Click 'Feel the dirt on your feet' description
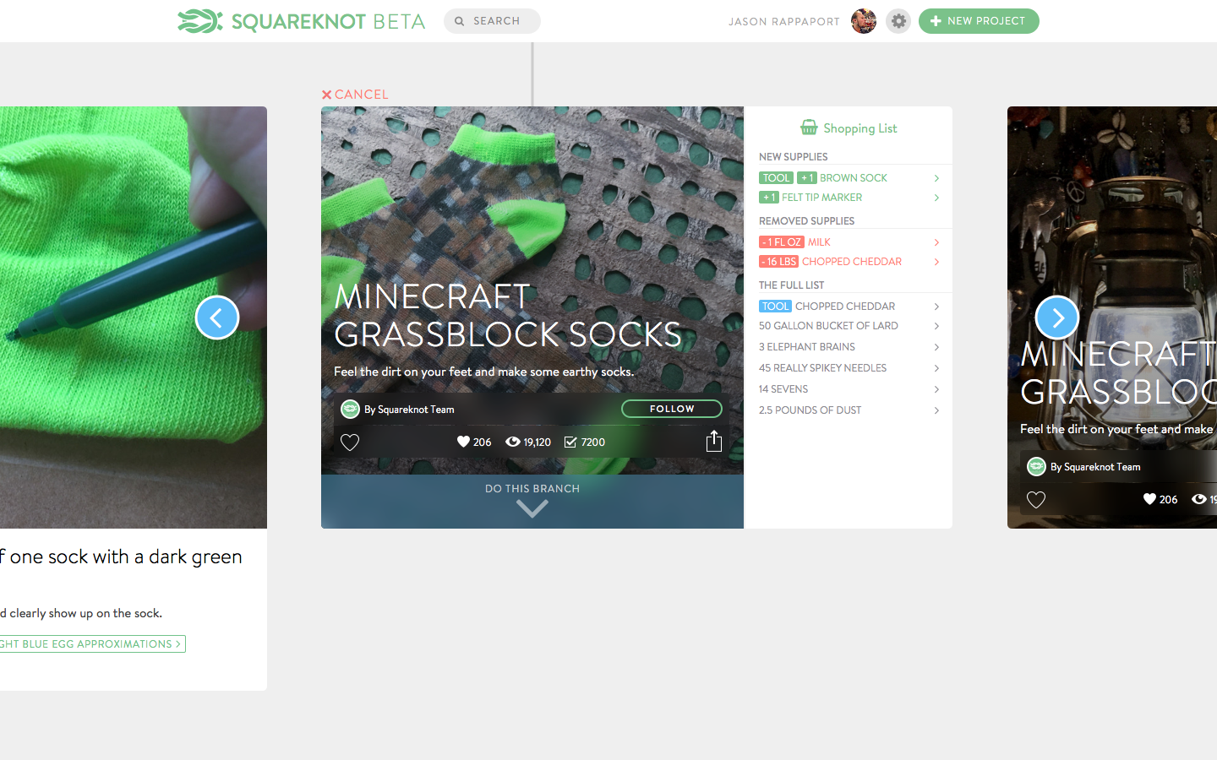The width and height of the screenshot is (1217, 760). tap(483, 372)
